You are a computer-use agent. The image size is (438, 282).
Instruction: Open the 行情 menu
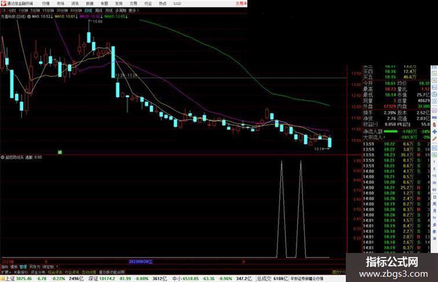tap(46, 3)
